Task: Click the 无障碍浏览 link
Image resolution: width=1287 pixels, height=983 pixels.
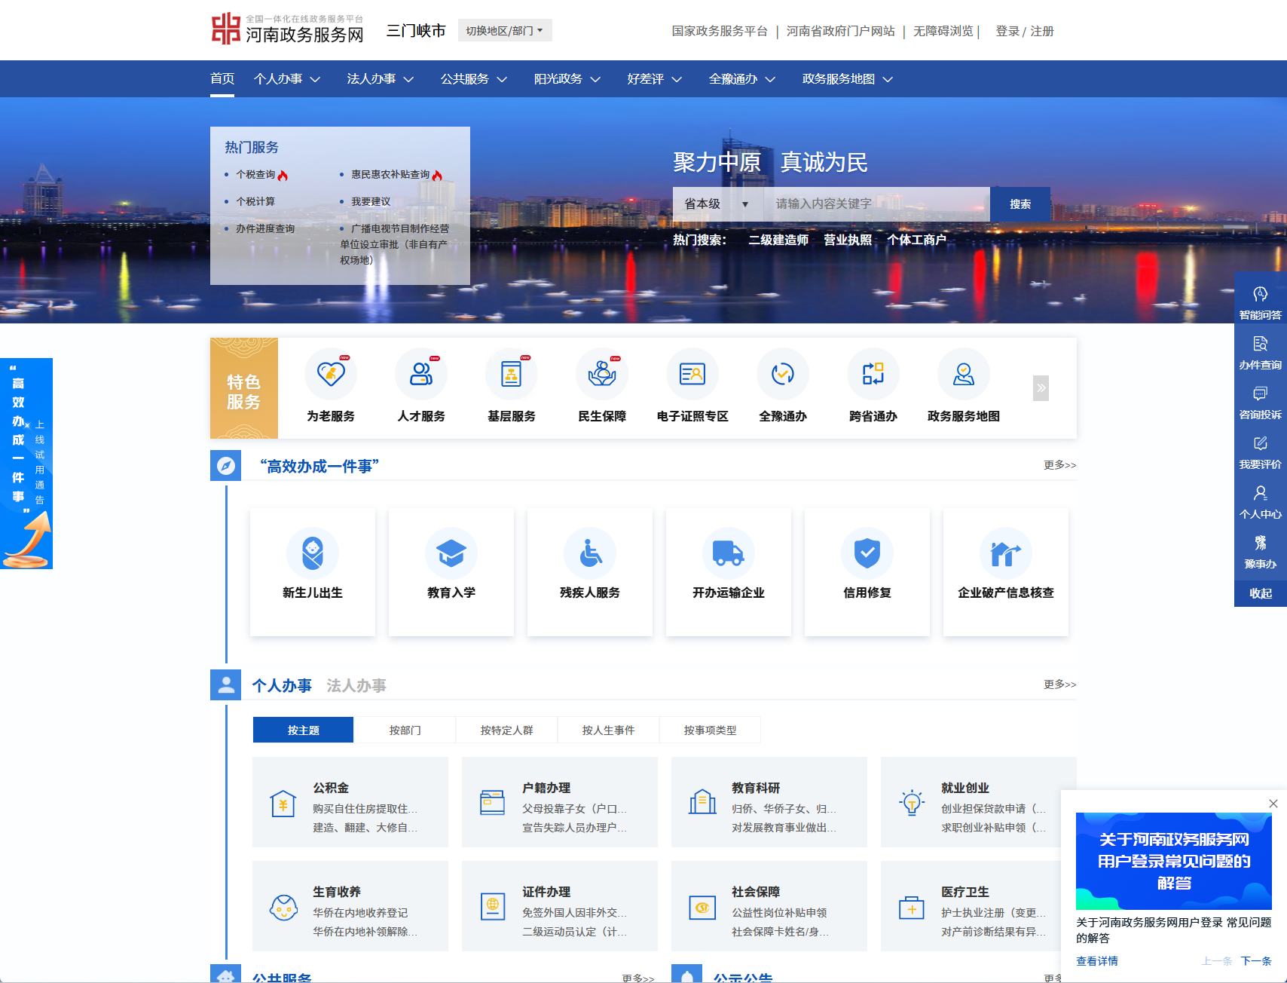Action: [943, 31]
